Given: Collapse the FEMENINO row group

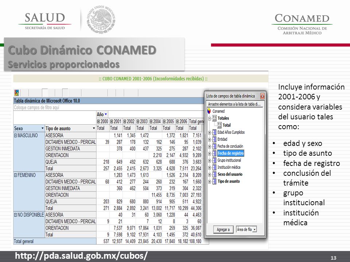Looking at the screenshot, I should 15,175.
